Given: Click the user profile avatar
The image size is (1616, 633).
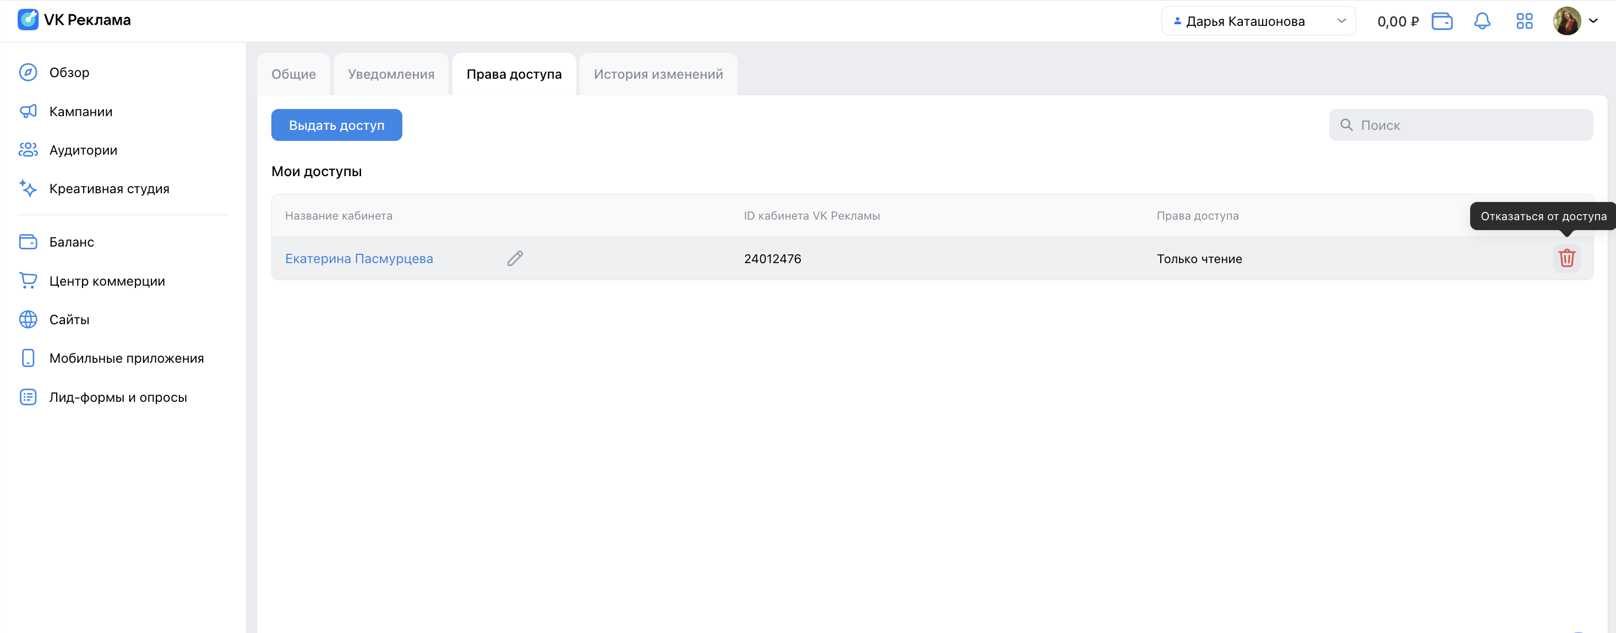Looking at the screenshot, I should point(1566,21).
